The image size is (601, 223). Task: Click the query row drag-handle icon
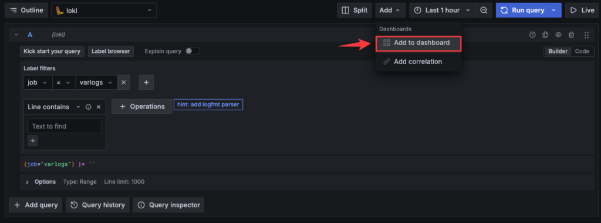[586, 35]
